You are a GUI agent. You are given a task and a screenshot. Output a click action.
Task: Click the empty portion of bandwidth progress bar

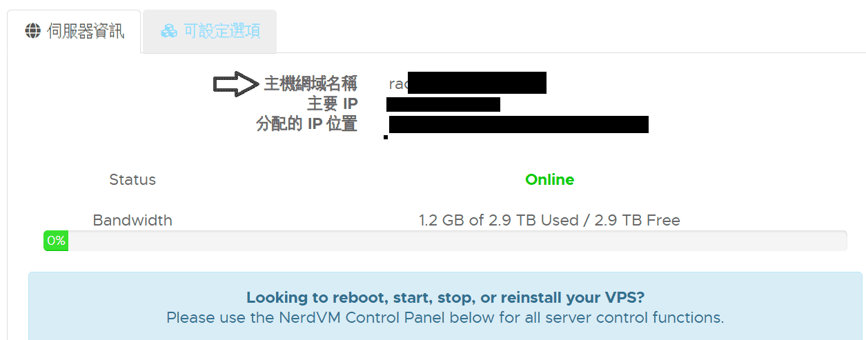click(x=457, y=241)
